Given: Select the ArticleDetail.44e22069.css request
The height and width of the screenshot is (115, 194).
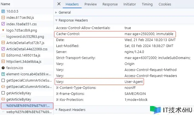Looking at the screenshot, I should click(27, 49).
